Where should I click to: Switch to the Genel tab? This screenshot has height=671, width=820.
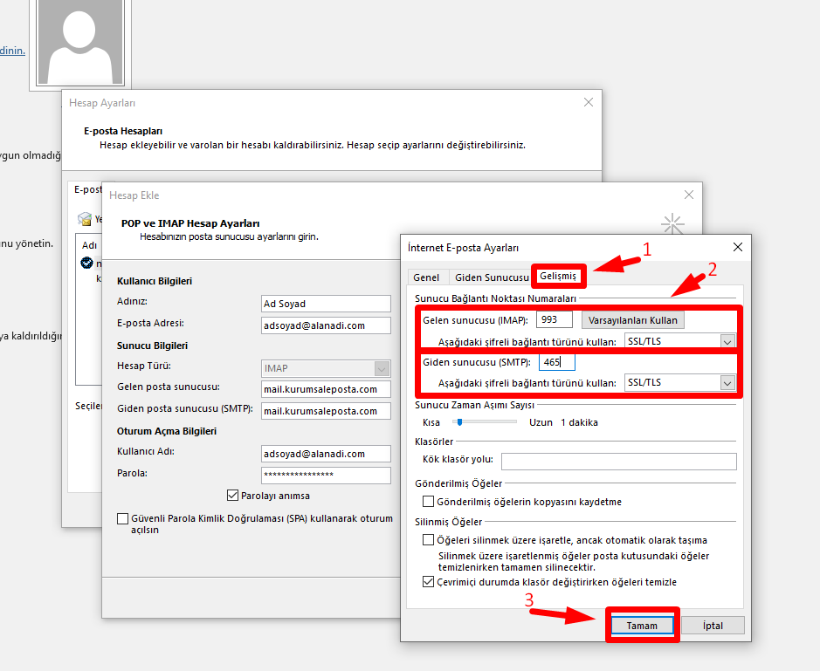(426, 277)
